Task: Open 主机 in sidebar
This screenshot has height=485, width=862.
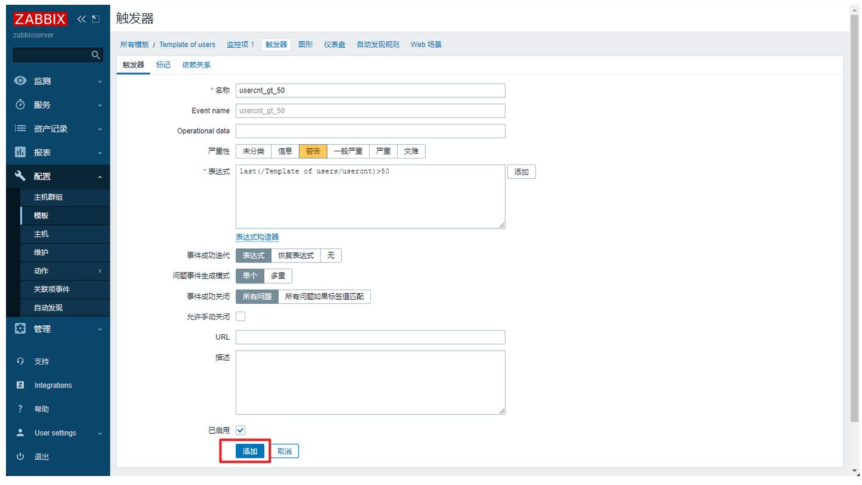Action: tap(65, 234)
